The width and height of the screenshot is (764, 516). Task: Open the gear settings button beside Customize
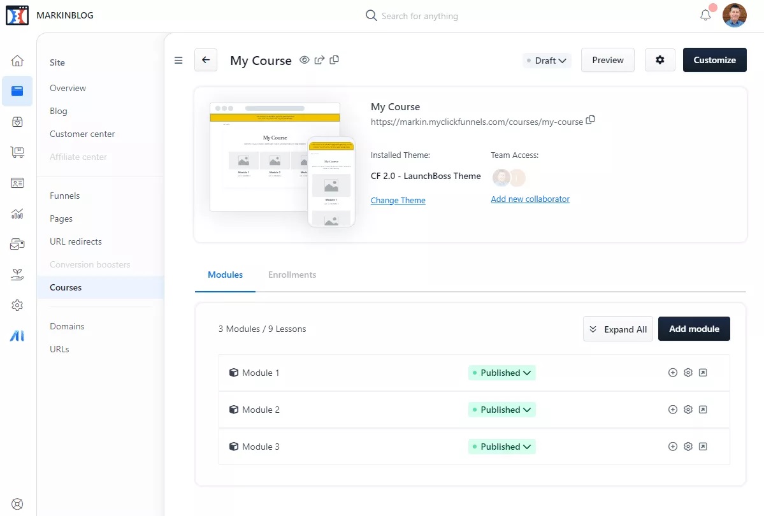click(x=659, y=60)
